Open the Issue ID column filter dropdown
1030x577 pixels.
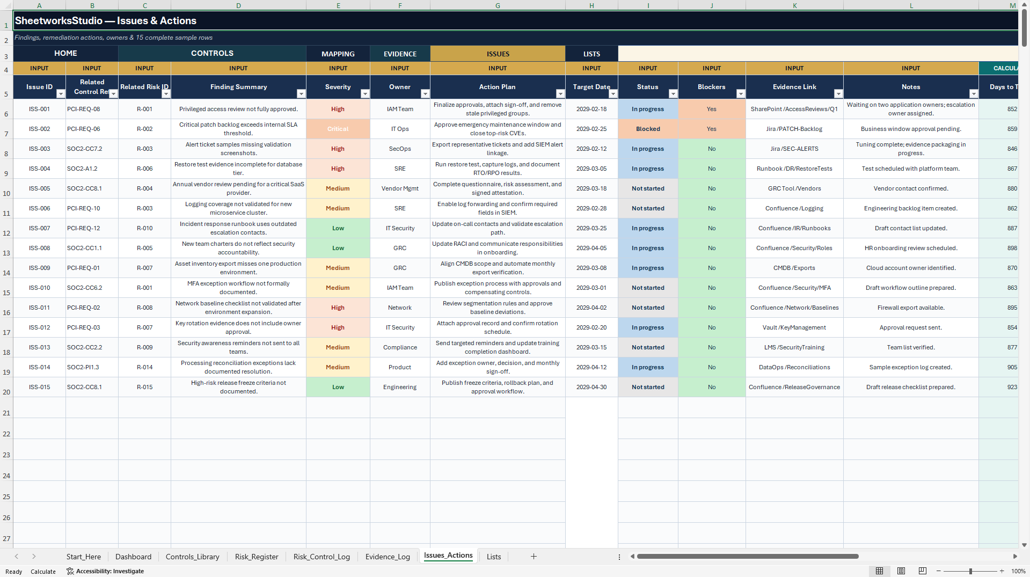point(61,94)
